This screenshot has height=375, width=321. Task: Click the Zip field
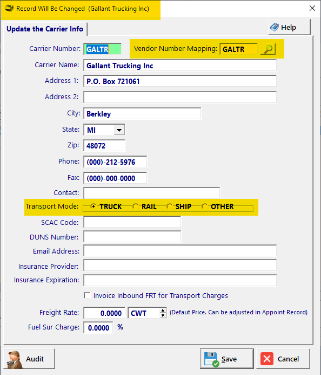point(104,145)
